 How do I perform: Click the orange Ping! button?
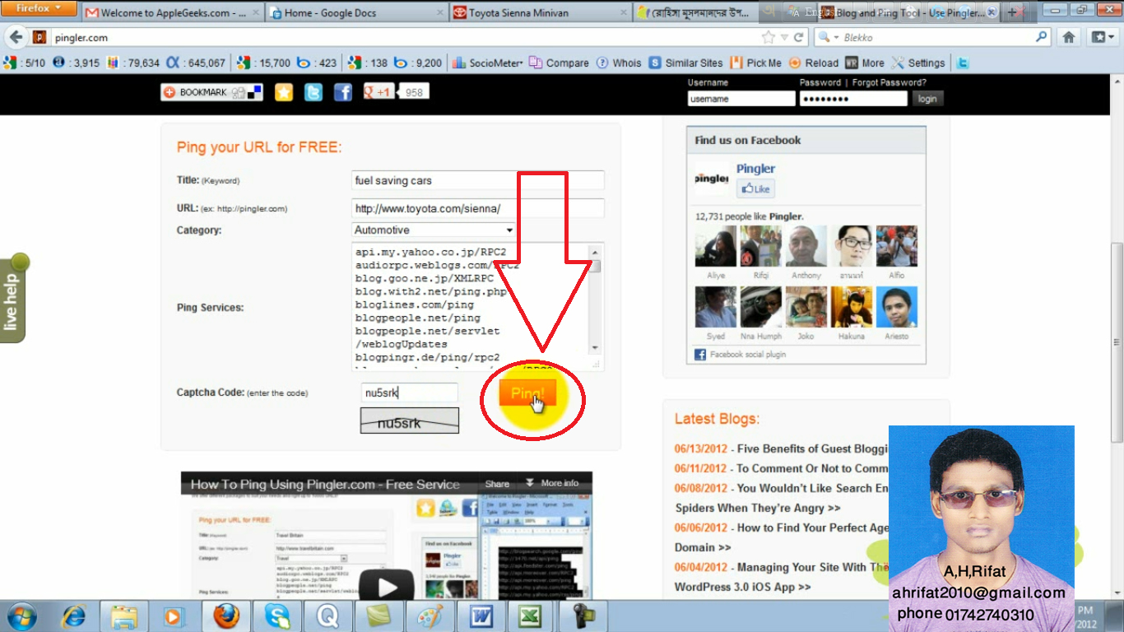tap(527, 393)
